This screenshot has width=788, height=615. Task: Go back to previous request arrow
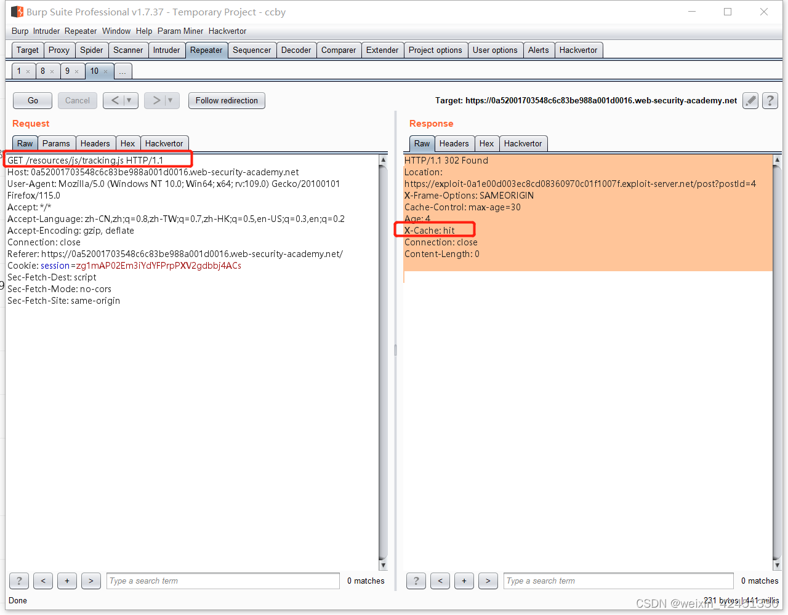115,100
